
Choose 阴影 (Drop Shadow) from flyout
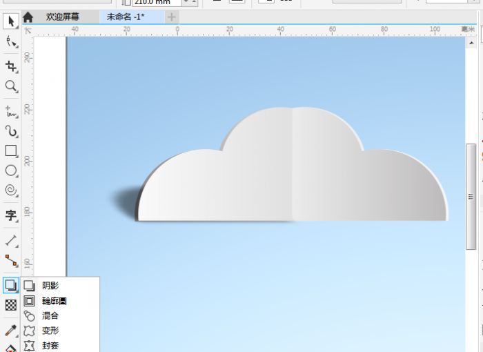pyautogui.click(x=50, y=285)
